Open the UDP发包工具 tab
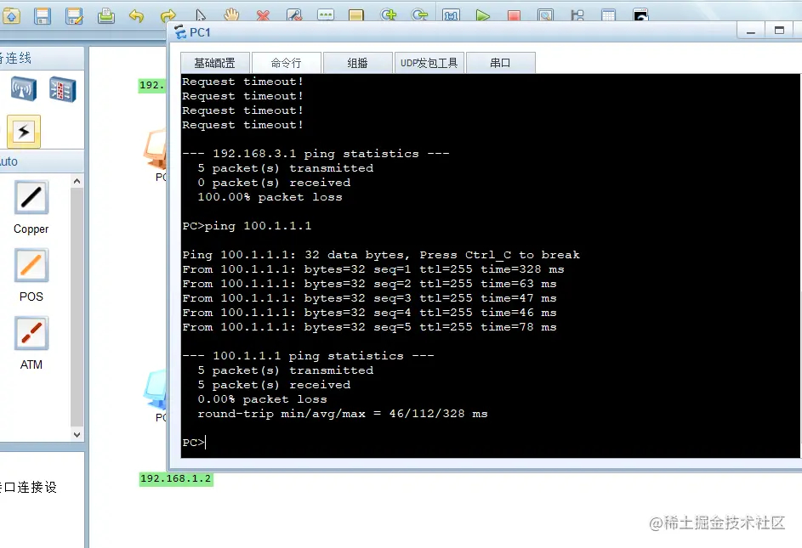This screenshot has height=548, width=802. pos(429,63)
